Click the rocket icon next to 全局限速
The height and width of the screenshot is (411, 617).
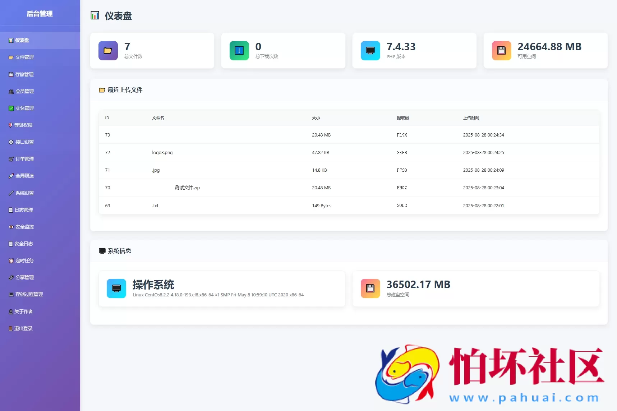10,176
